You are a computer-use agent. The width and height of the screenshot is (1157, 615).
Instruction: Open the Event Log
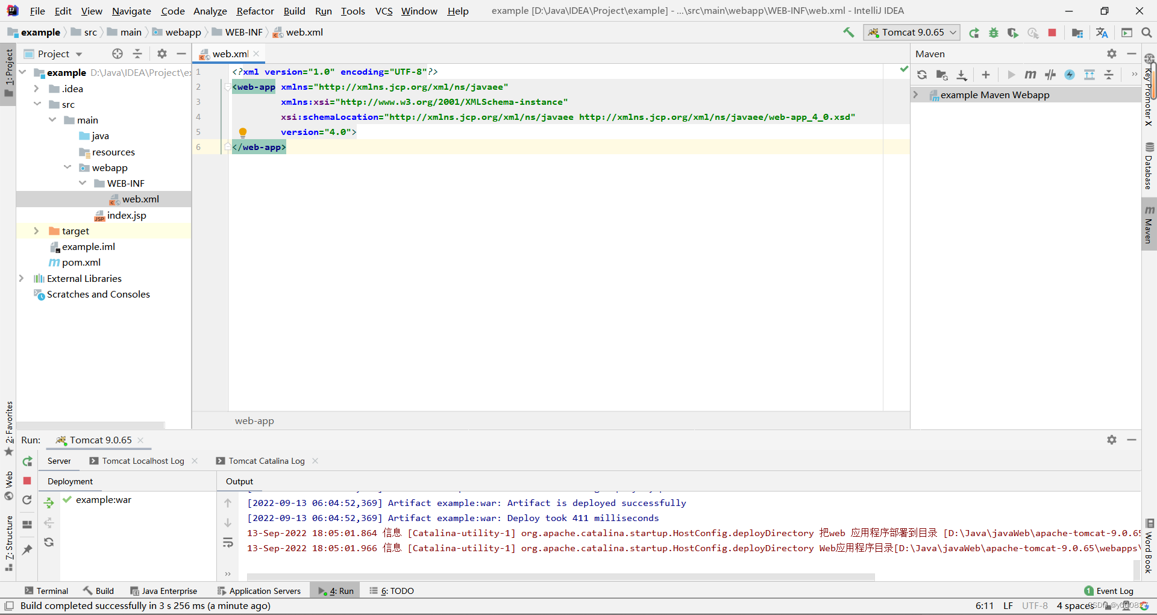click(1109, 591)
